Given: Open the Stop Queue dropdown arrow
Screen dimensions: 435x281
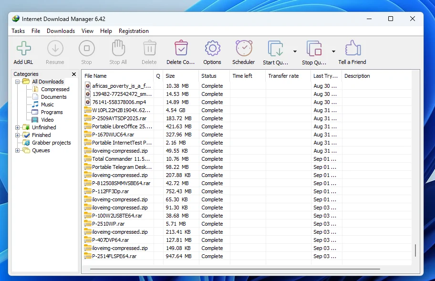Looking at the screenshot, I should [333, 52].
